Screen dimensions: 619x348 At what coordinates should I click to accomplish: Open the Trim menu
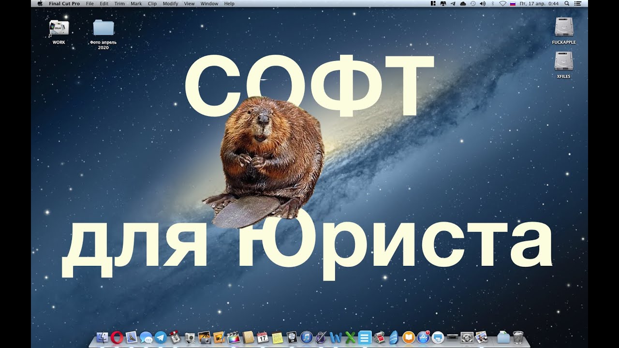point(119,3)
